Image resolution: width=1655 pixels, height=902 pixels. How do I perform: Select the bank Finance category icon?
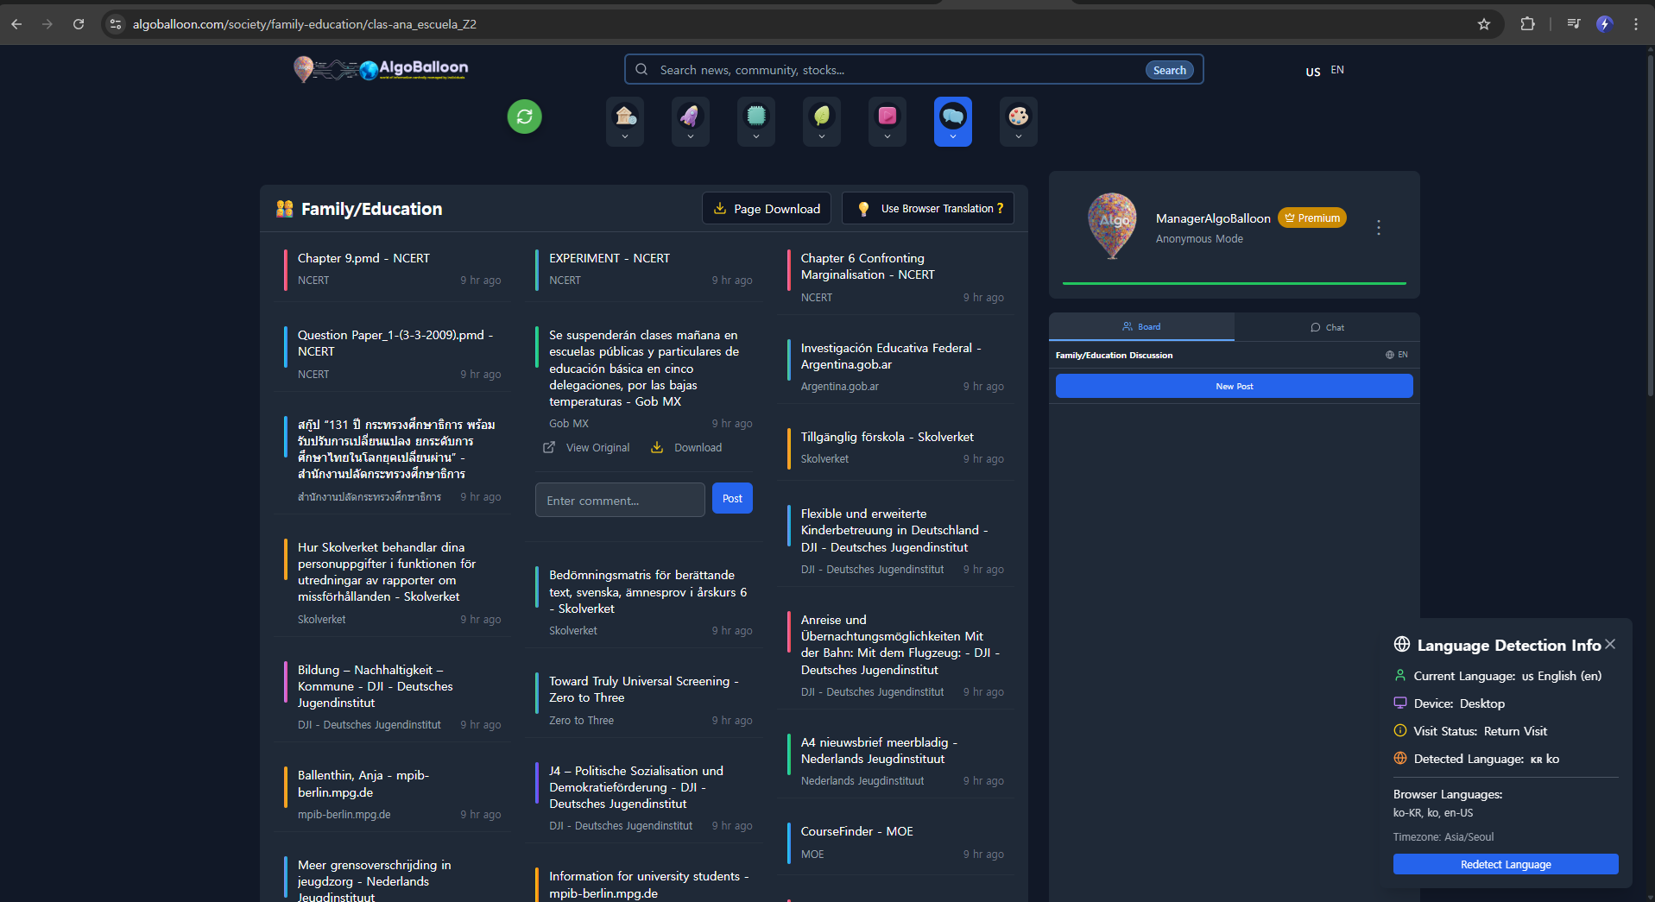(x=624, y=115)
